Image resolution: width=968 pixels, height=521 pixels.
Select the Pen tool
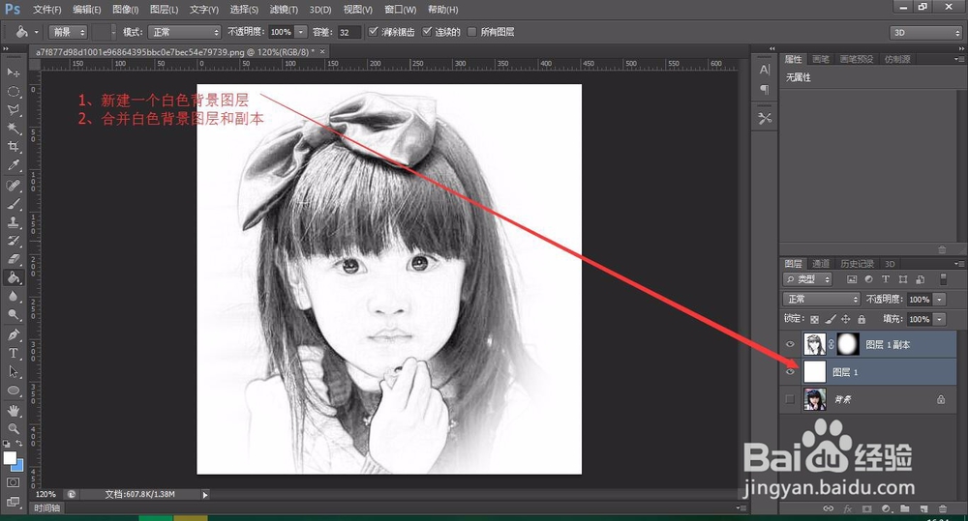[13, 334]
